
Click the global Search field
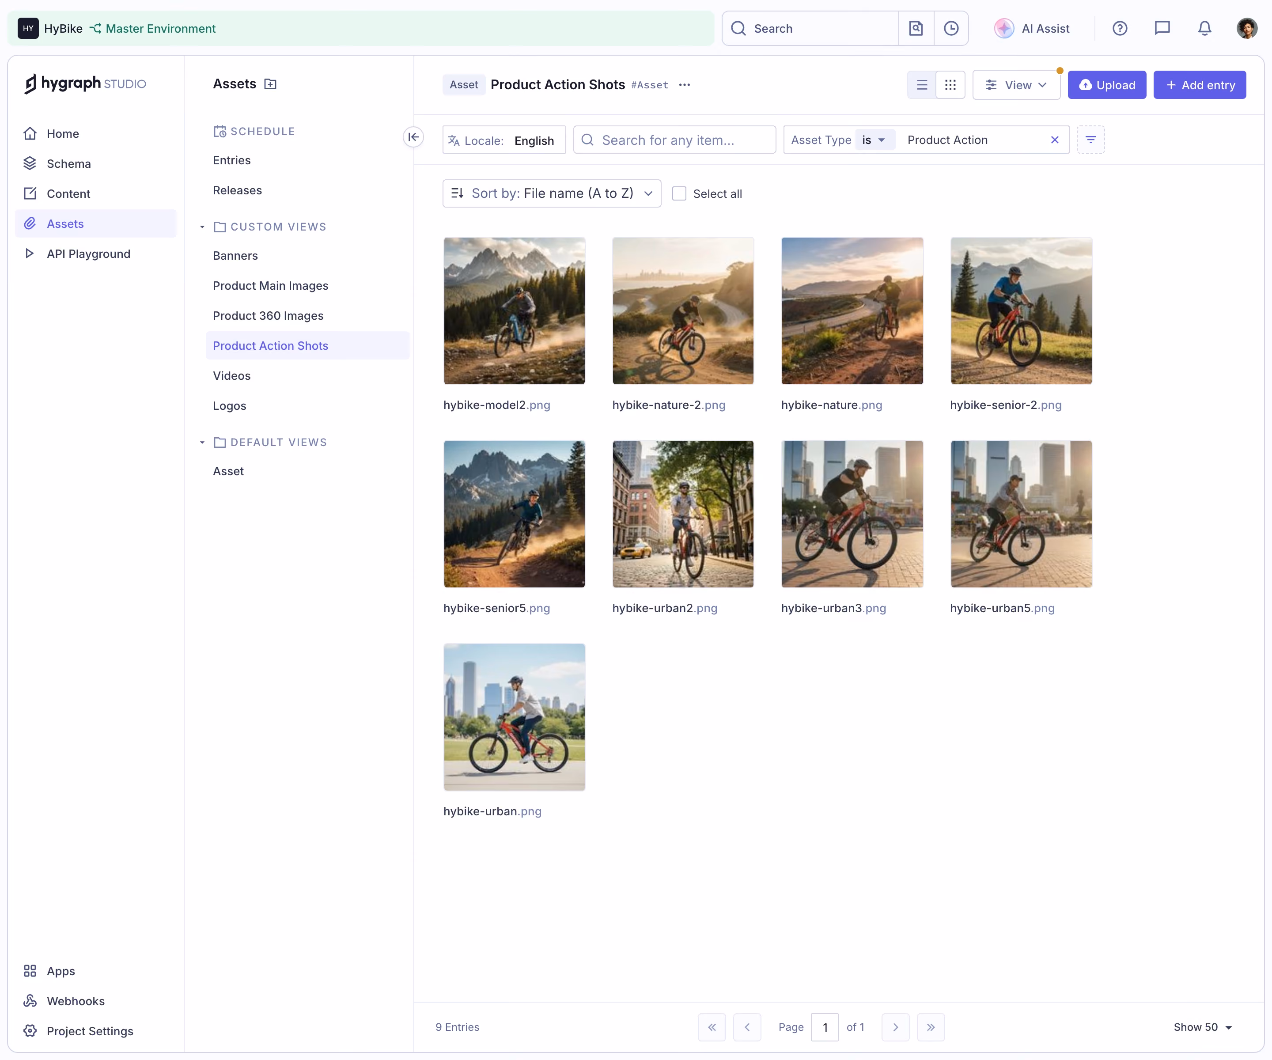(x=810, y=28)
